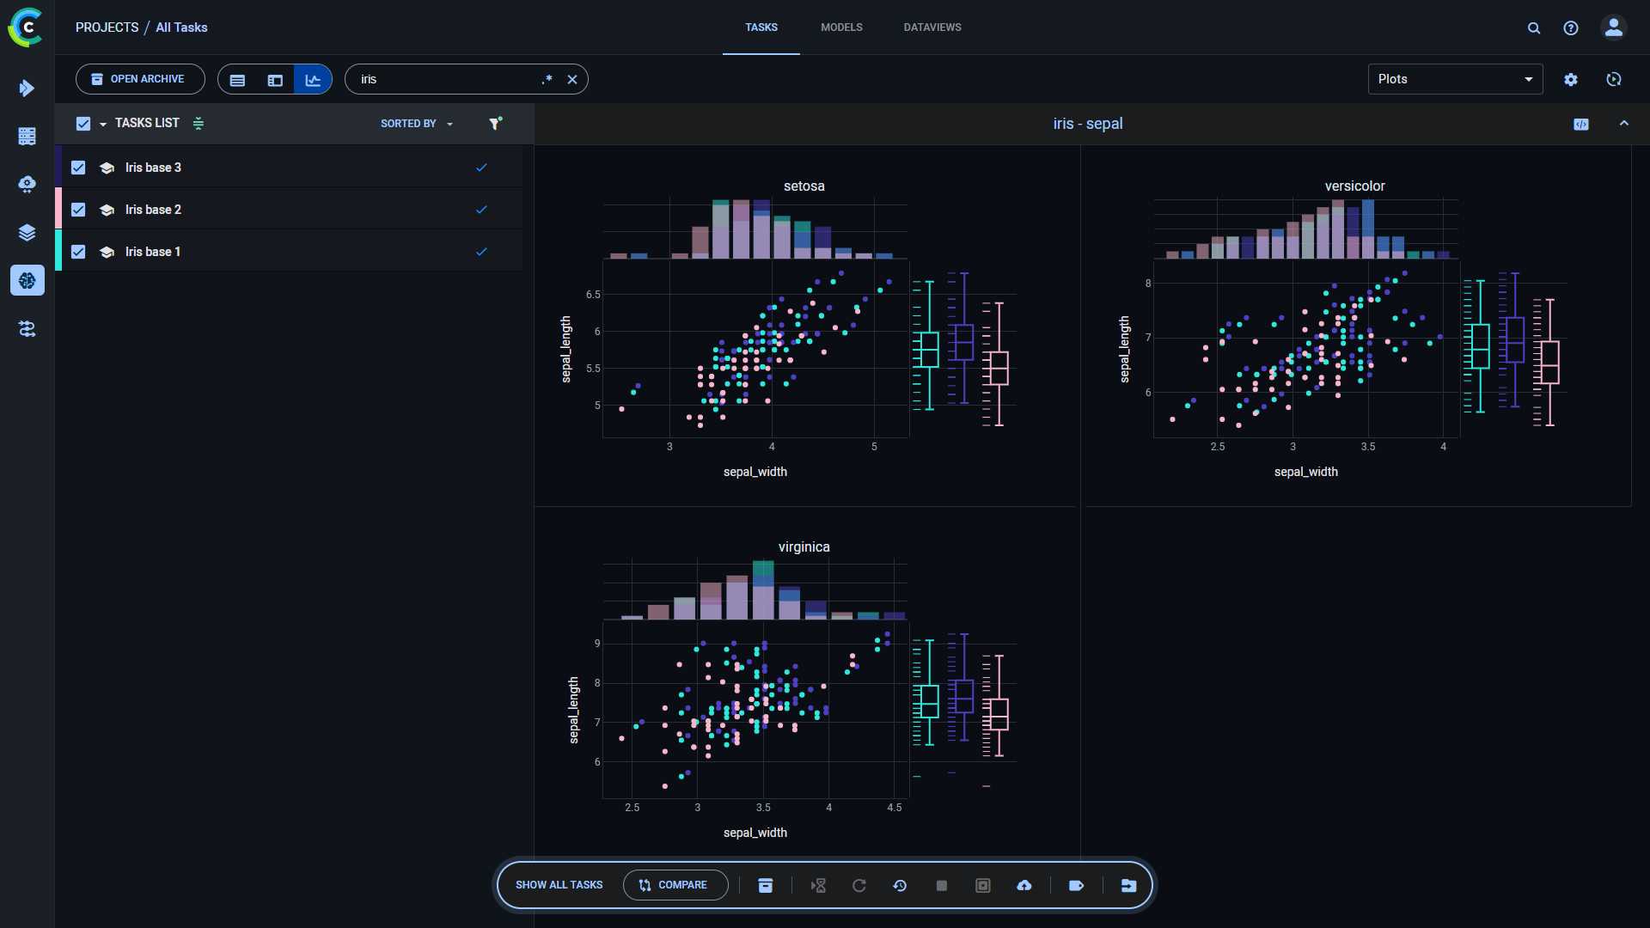
Task: Click the retry icon in bottom toolbar
Action: pyautogui.click(x=859, y=885)
